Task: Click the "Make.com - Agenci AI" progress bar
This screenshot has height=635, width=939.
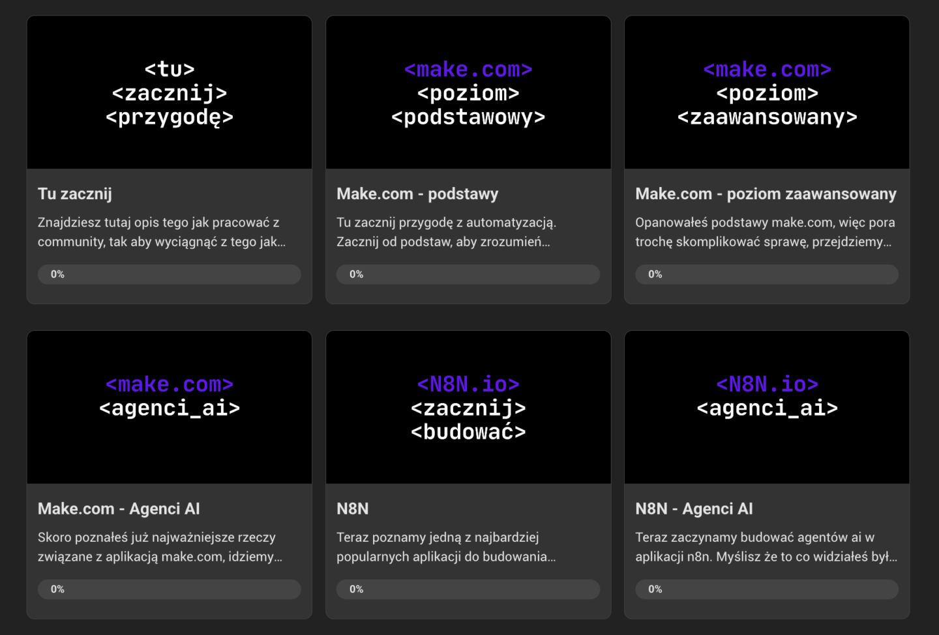Action: [x=170, y=589]
